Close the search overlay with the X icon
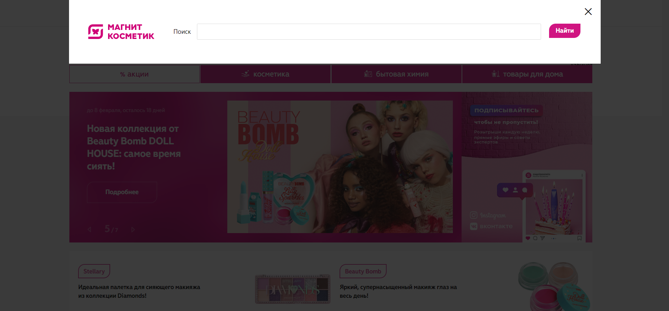 tap(588, 12)
